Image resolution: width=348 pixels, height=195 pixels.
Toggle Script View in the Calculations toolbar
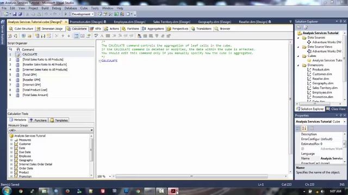(82, 36)
